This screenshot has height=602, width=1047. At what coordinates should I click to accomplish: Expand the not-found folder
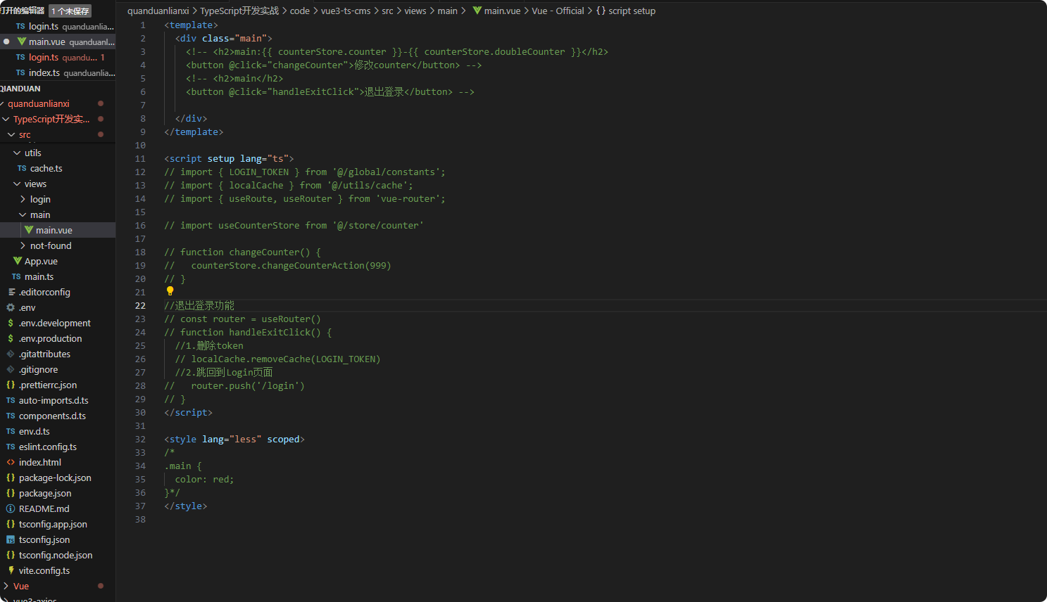(23, 245)
